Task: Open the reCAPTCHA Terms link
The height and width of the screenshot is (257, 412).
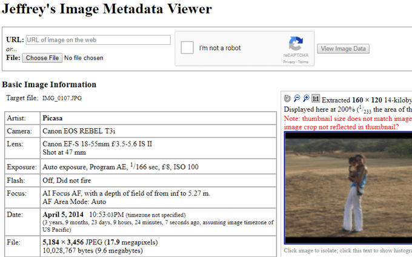Action: 303,62
